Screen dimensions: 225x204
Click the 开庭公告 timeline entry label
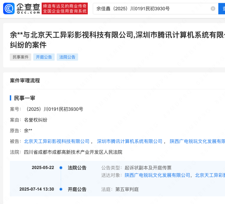pos(77,189)
